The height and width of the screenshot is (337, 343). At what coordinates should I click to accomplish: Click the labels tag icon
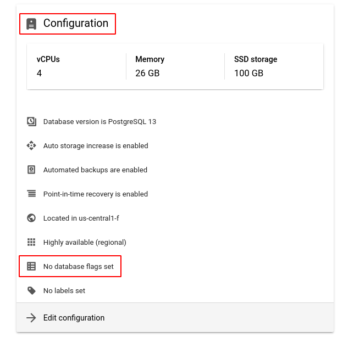31,290
